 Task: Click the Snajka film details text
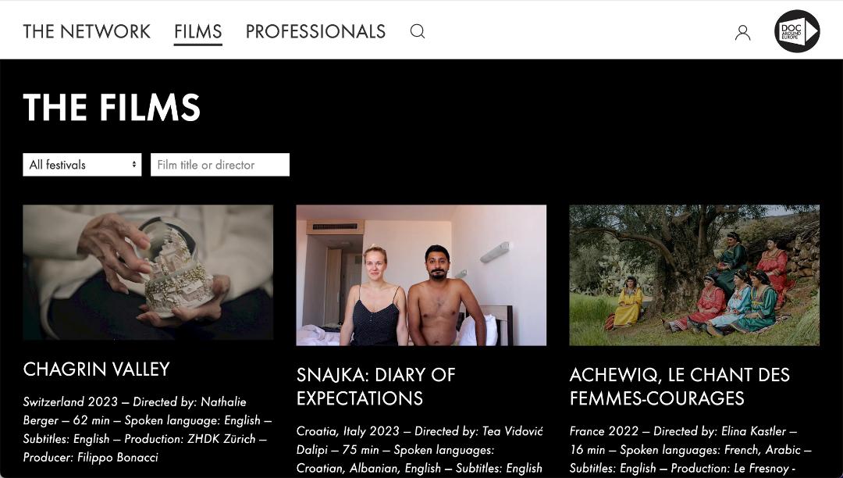point(420,450)
